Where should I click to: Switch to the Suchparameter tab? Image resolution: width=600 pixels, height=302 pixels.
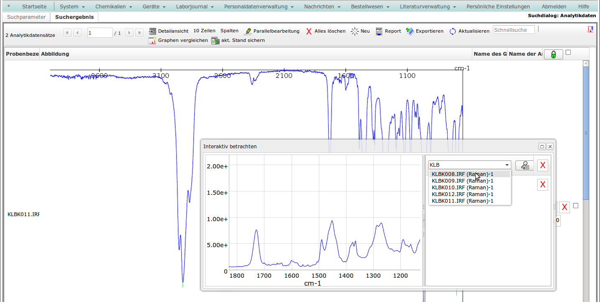[26, 17]
